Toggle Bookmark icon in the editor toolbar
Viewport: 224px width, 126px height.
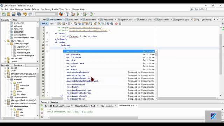click(103, 23)
